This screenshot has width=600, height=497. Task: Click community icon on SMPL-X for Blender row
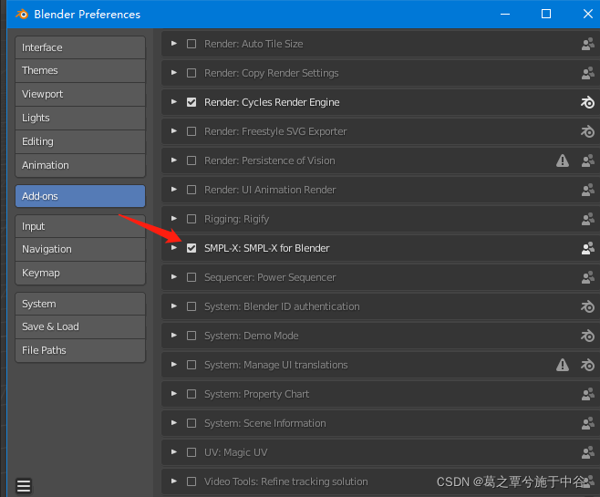(588, 248)
